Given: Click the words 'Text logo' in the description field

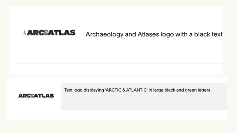Looking at the screenshot, I should click(73, 90).
